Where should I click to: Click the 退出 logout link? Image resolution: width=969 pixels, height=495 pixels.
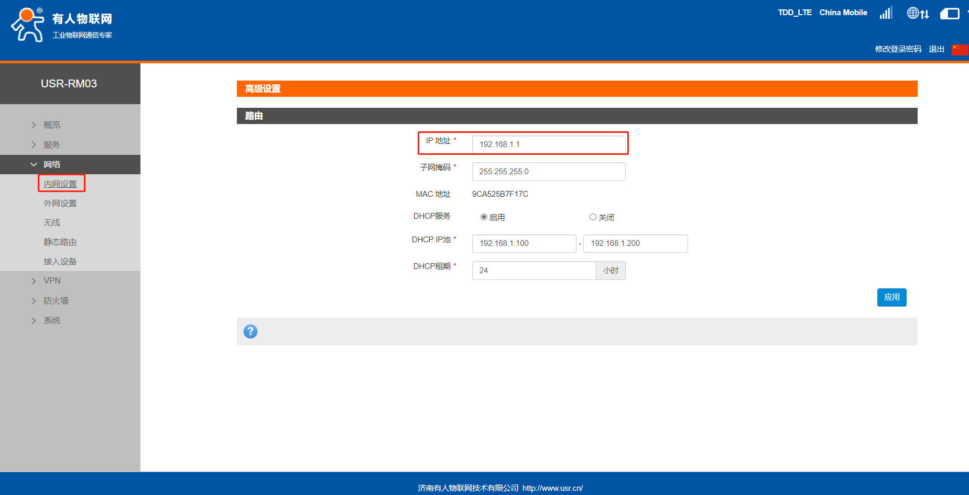click(x=937, y=49)
